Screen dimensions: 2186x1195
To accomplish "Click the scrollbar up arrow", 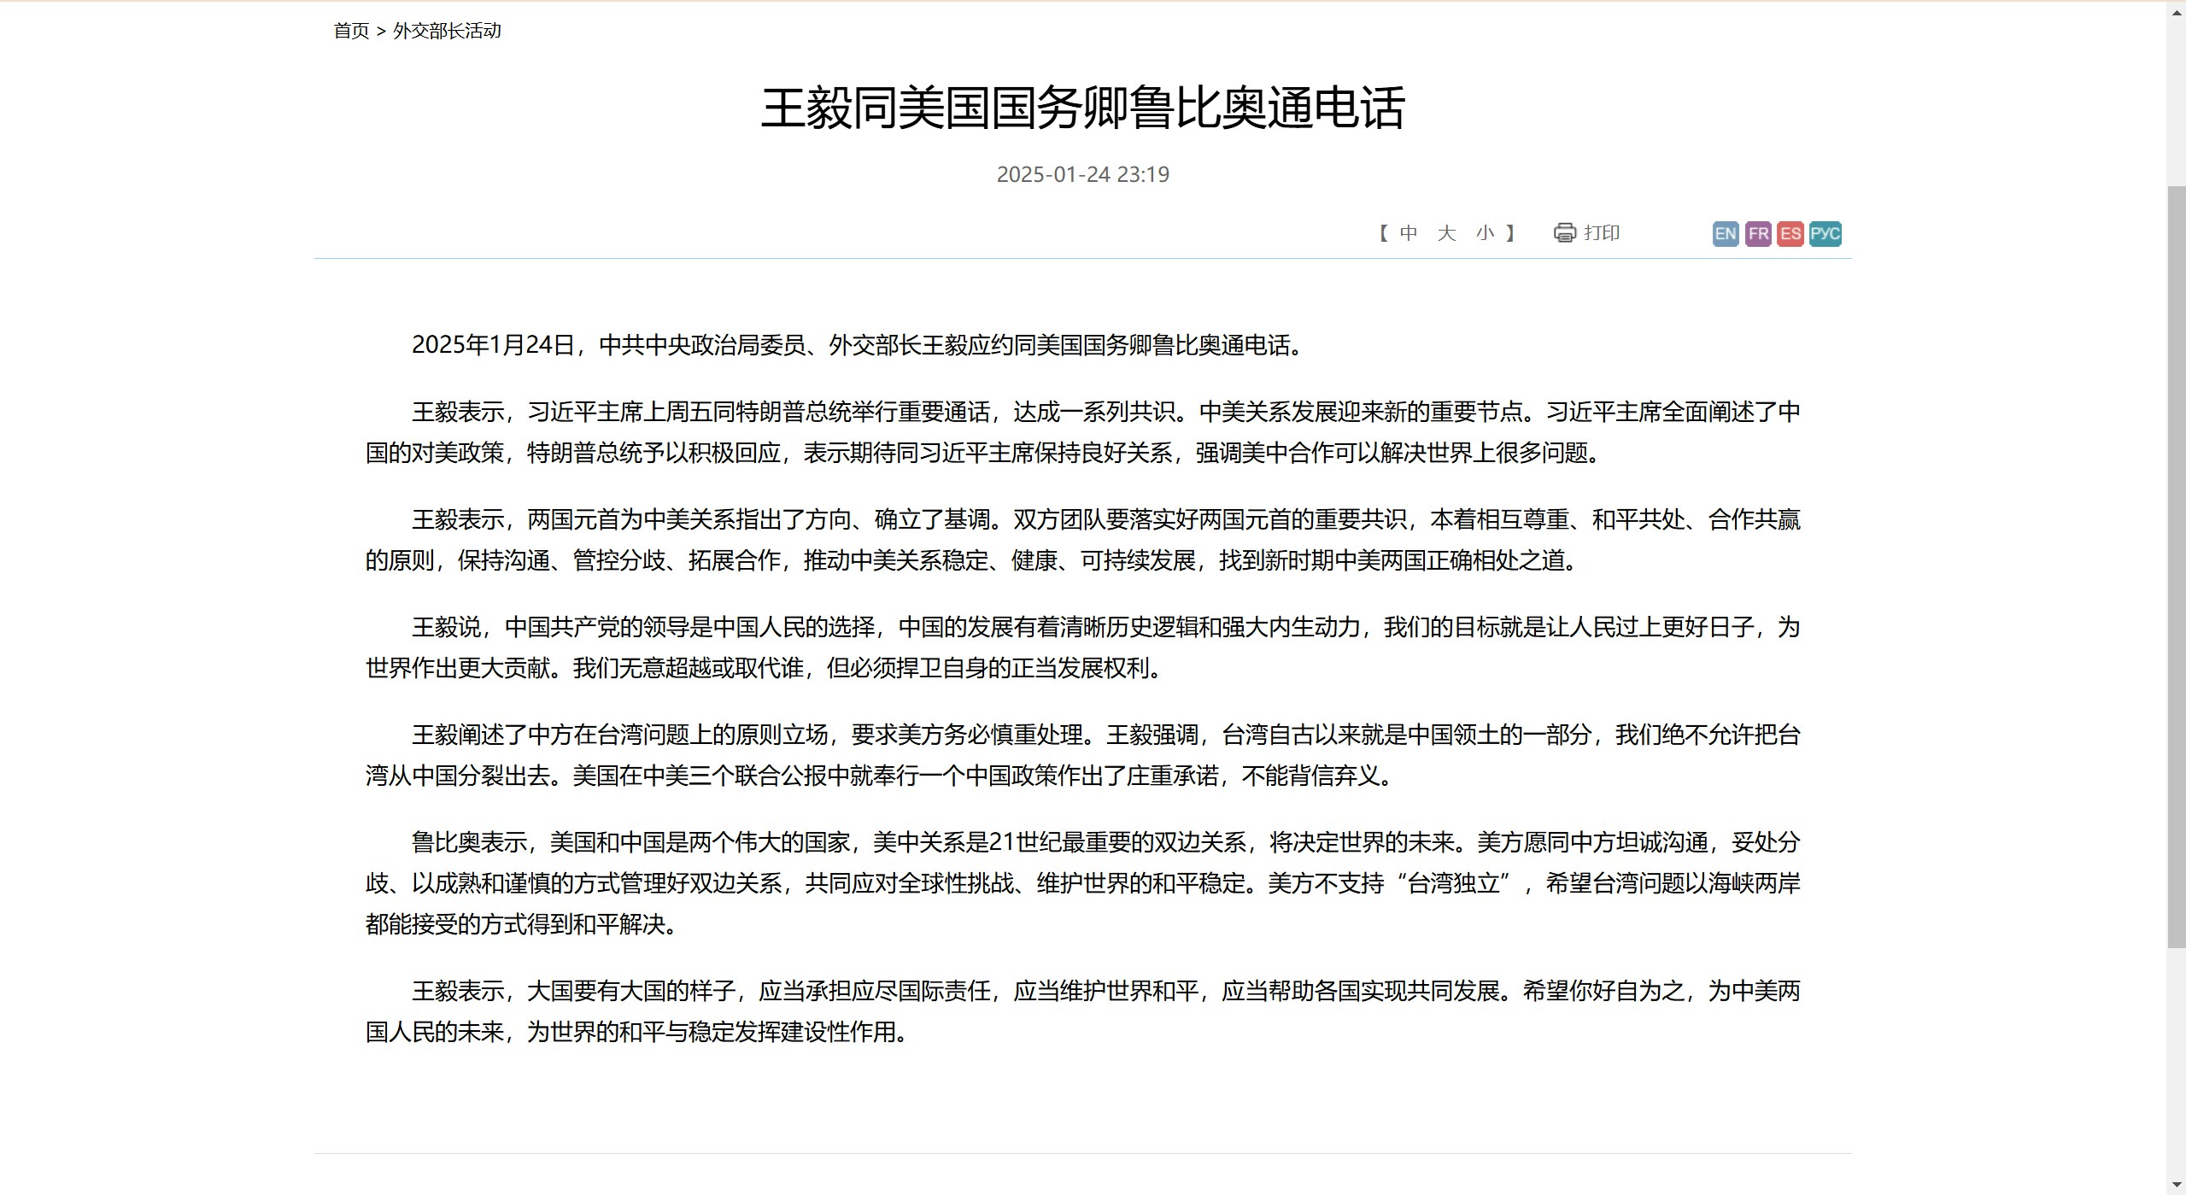I will [2176, 11].
